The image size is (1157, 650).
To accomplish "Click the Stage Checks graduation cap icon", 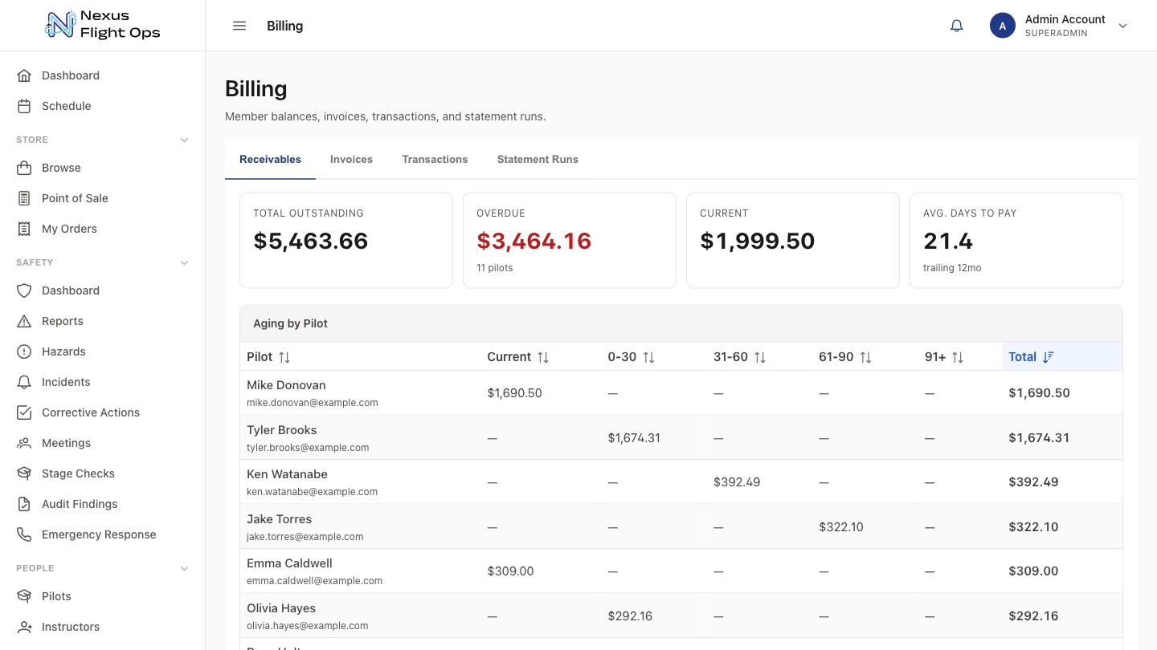I will 24,473.
